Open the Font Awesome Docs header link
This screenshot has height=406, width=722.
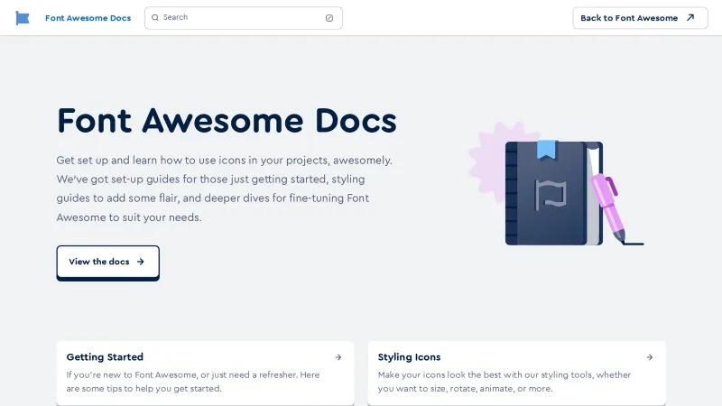point(88,18)
